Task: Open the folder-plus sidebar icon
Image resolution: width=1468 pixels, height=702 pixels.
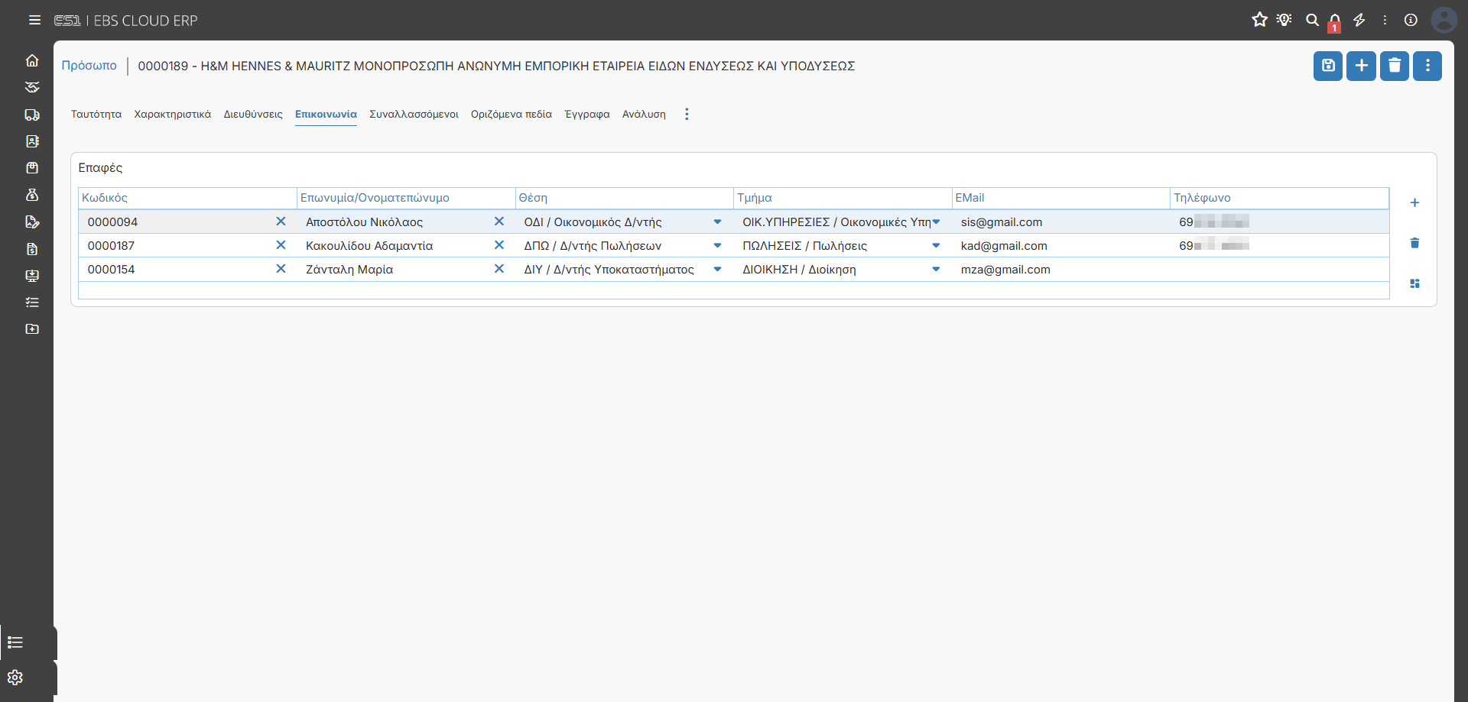Action: [x=32, y=329]
